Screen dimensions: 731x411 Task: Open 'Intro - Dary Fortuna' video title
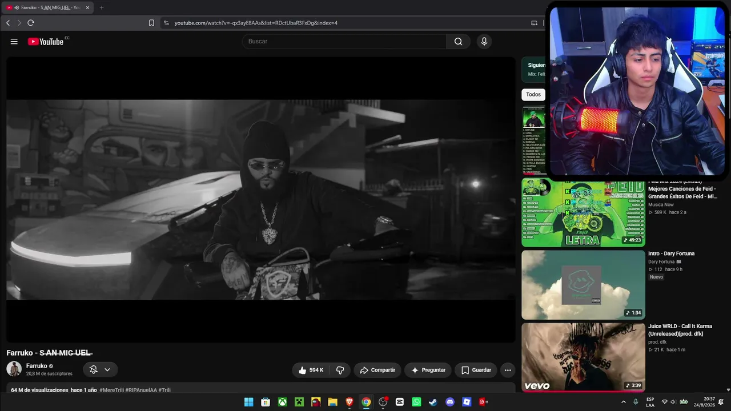672,253
